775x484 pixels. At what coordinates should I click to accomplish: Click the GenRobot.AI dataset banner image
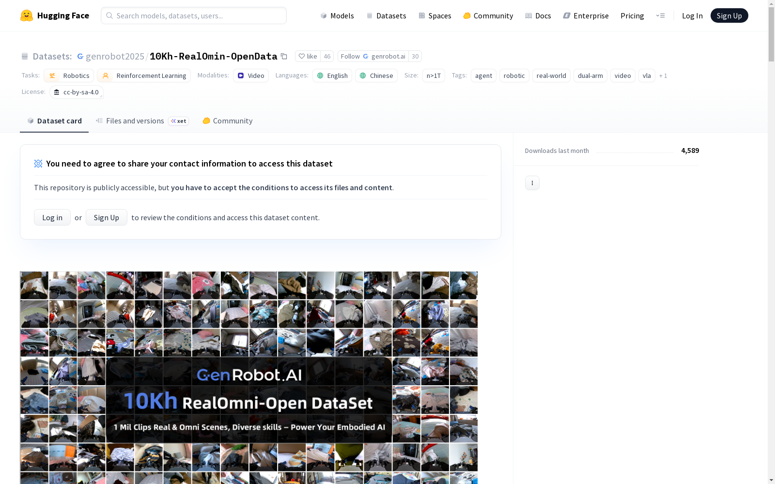coord(249,378)
